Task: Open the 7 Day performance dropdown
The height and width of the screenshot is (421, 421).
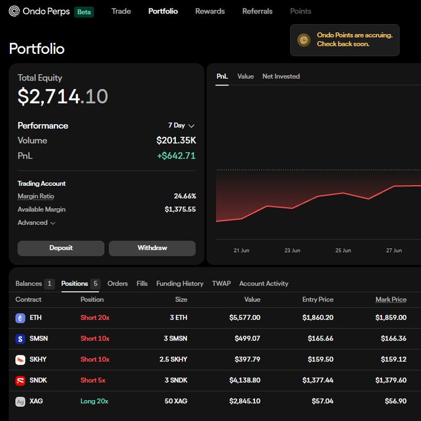Action: click(x=181, y=126)
